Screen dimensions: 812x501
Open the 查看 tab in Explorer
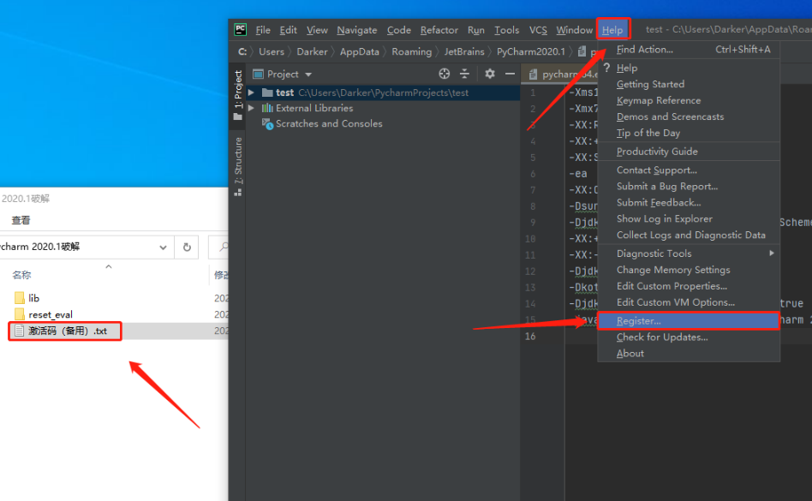(21, 220)
